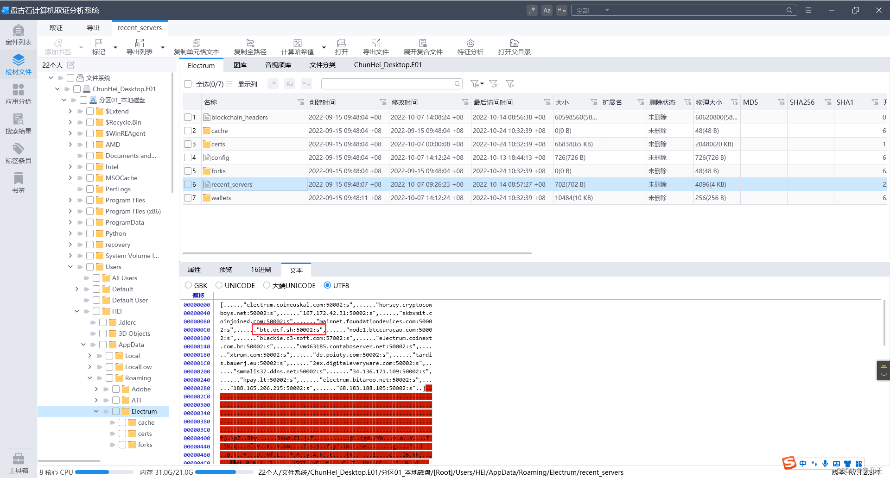Click the 名称 column header
890x478 pixels.
pos(210,102)
